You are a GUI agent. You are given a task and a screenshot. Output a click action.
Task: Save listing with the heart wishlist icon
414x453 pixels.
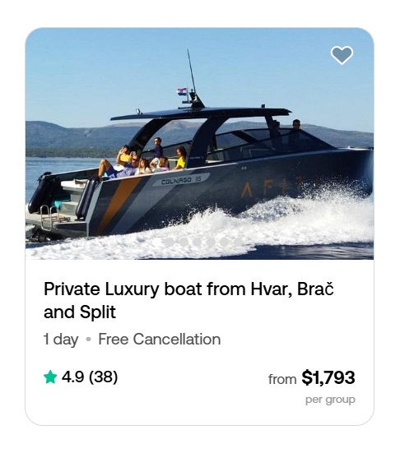[x=342, y=55]
